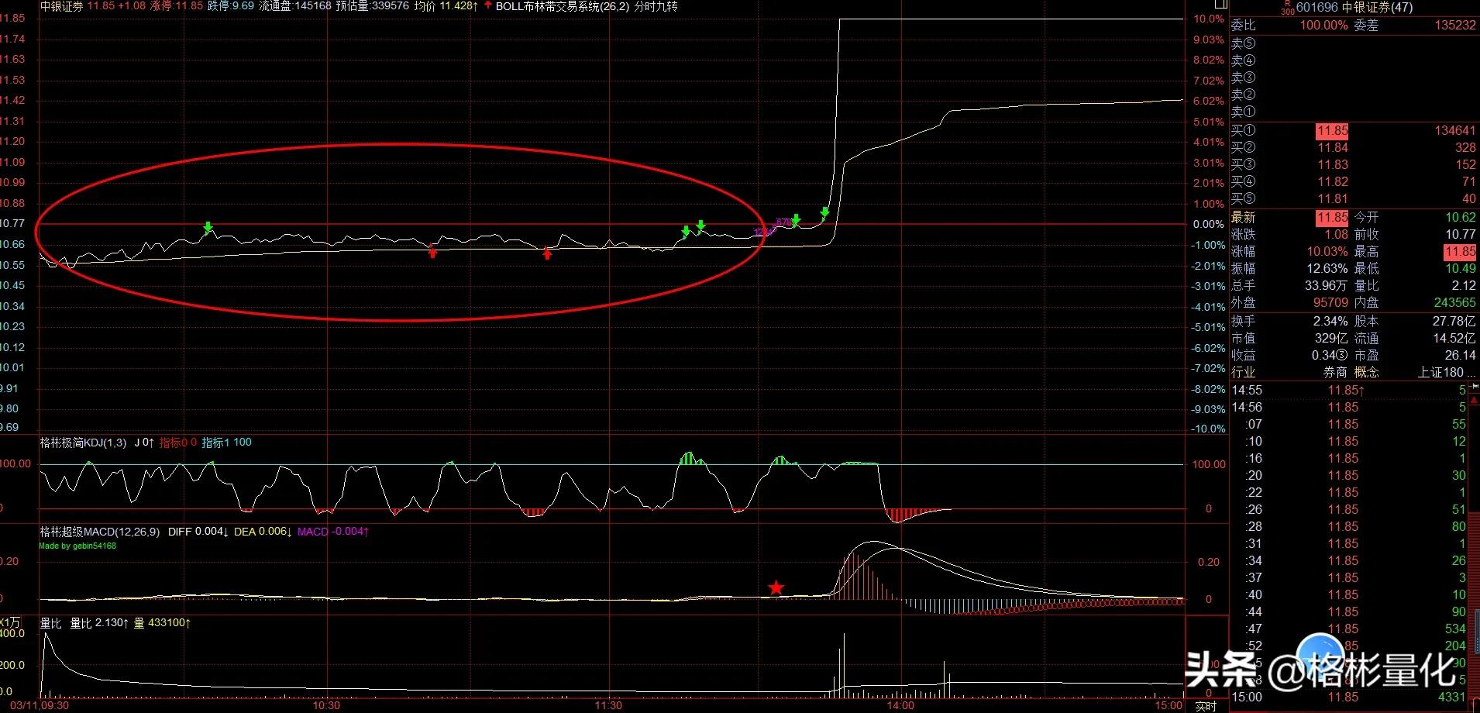Viewport: 1480px width, 713px height.
Task: Click the earliest green signal arrow on the price line
Action: (x=208, y=228)
